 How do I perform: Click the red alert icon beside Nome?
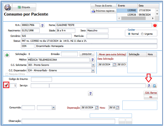(155, 25)
